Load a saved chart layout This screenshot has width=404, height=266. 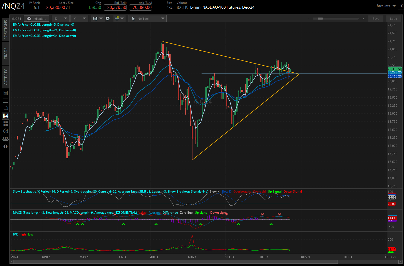[x=393, y=19]
